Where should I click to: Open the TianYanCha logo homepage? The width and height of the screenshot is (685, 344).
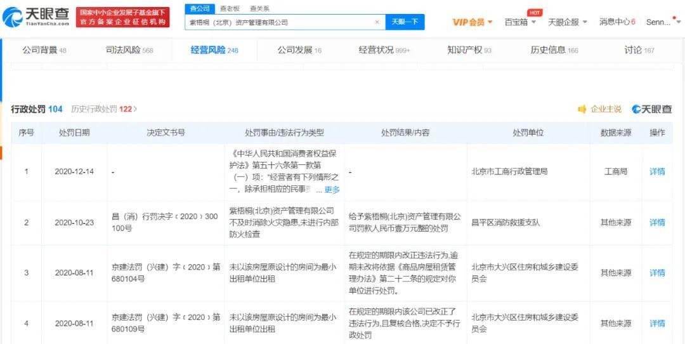coord(36,17)
